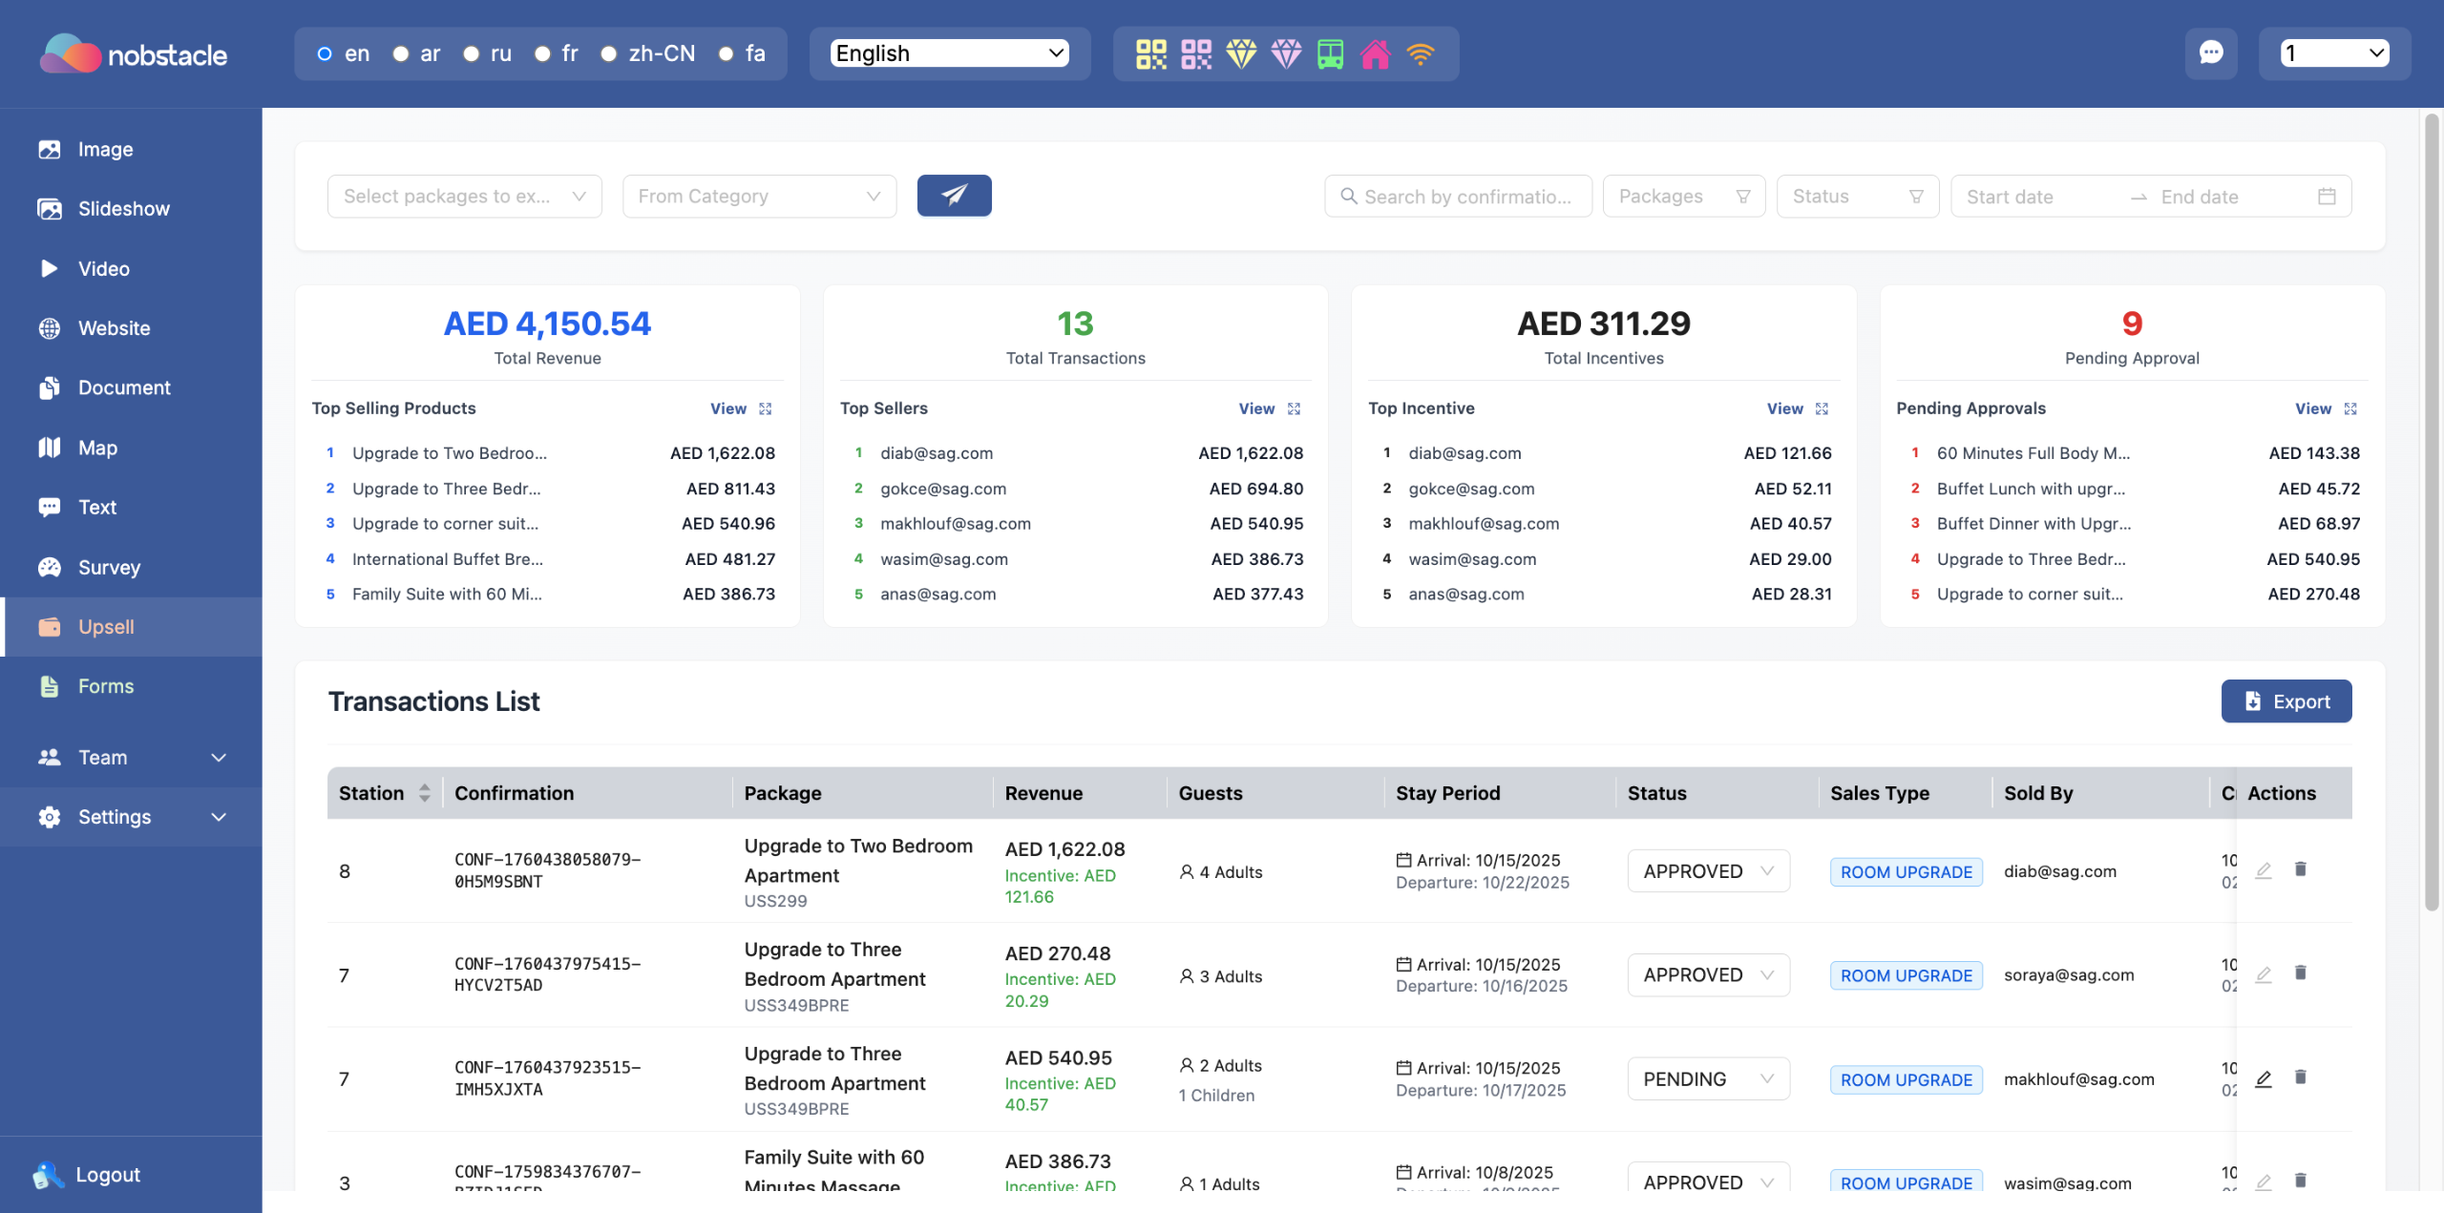
Task: Open the PENDING status dropdown
Action: [1708, 1078]
